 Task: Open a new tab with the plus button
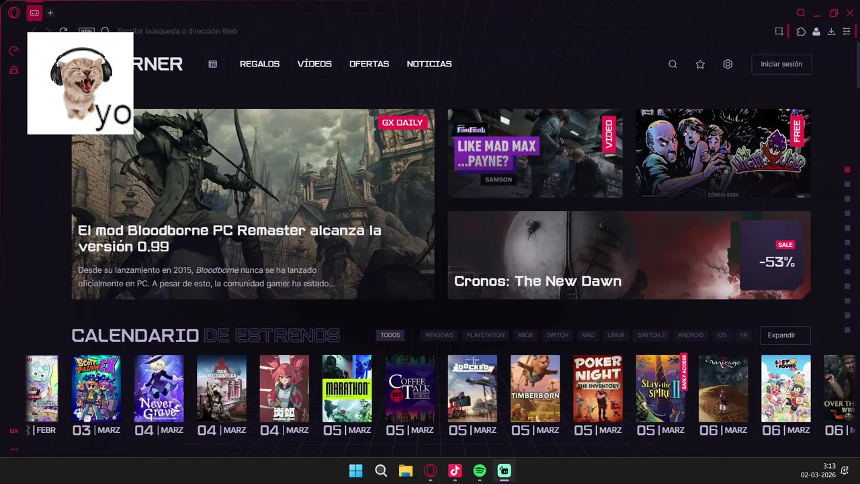50,13
